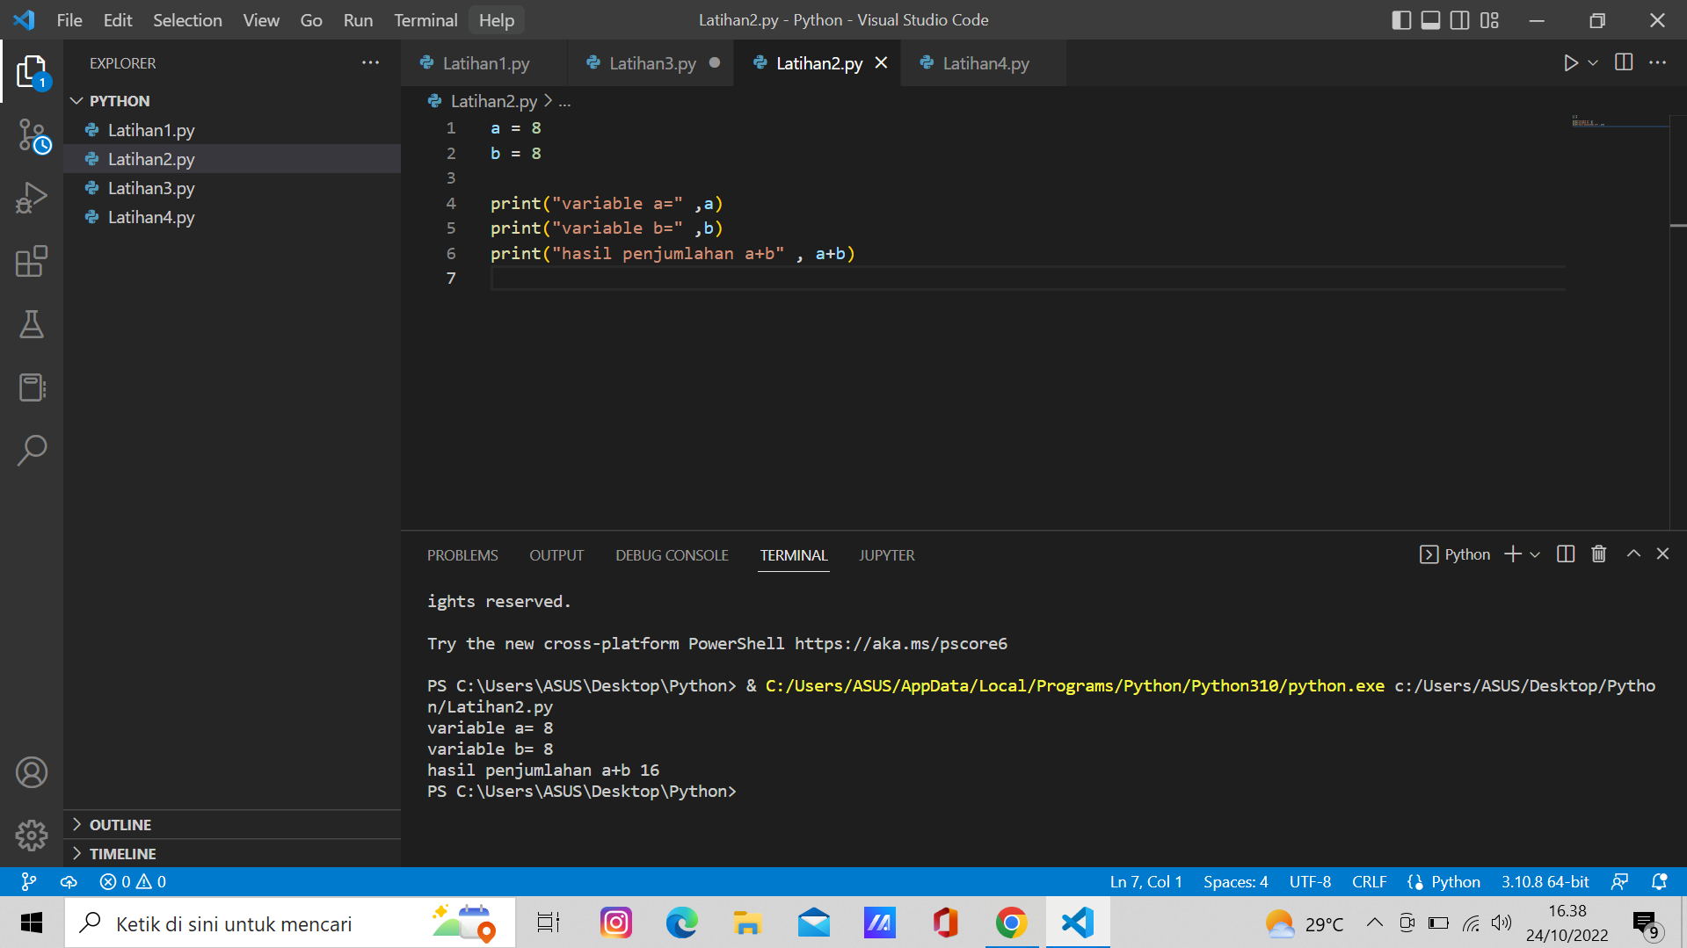Kill the active terminal
This screenshot has width=1687, height=948.
1598,554
